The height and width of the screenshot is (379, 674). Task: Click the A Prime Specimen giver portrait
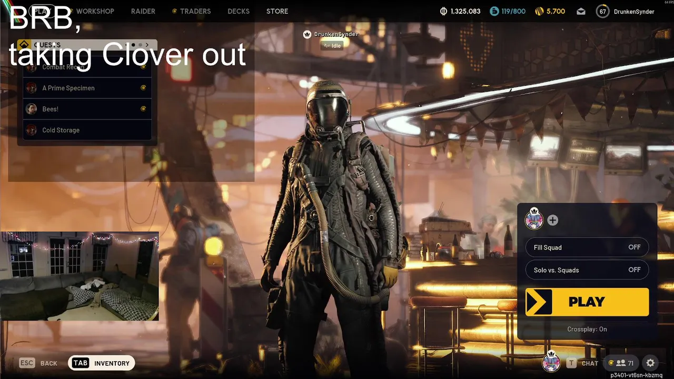(x=32, y=88)
